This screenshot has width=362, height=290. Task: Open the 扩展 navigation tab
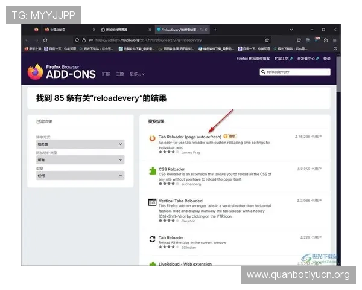point(106,74)
